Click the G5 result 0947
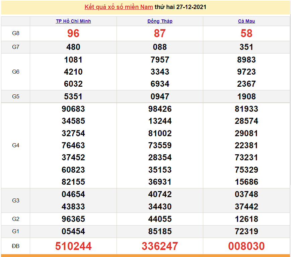Image resolution: width=291 pixels, height=257 pixels. tap(160, 97)
